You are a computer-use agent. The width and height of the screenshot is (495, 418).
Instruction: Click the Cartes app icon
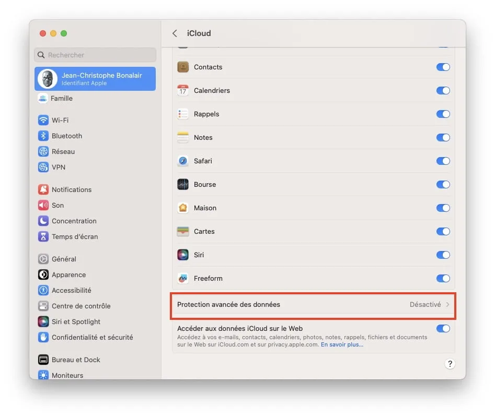[183, 231]
